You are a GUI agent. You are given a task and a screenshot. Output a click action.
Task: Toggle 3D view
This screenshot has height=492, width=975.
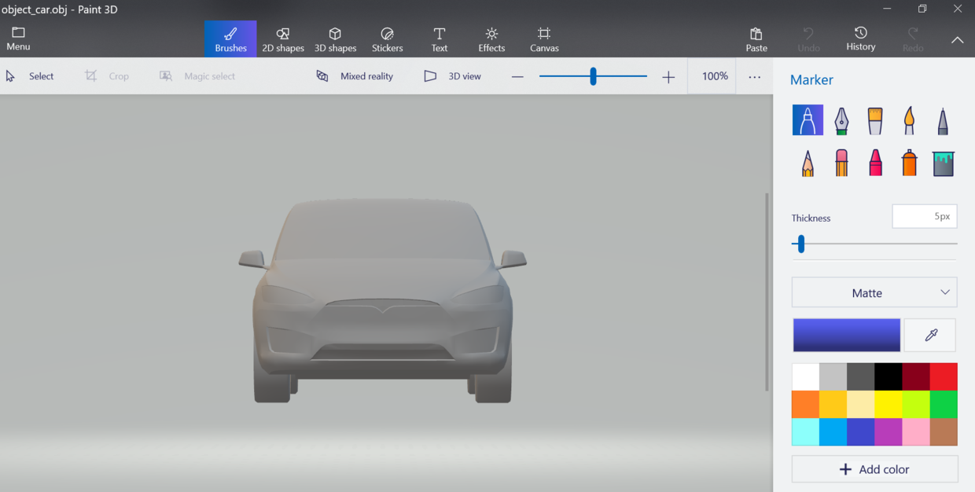pyautogui.click(x=453, y=76)
